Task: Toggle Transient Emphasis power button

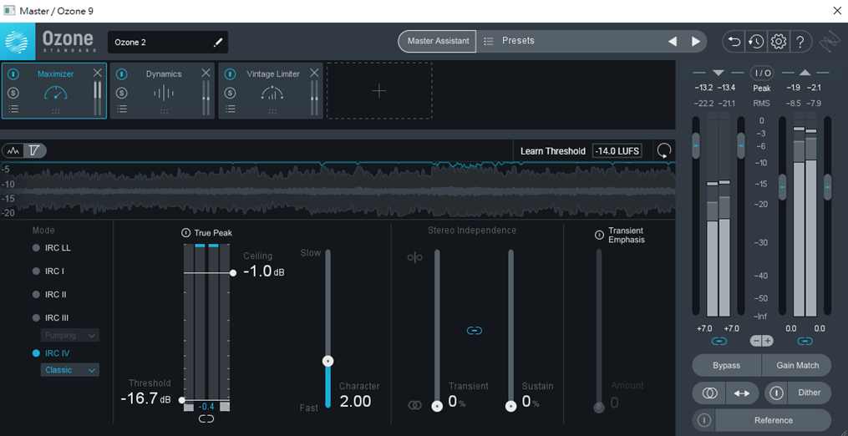Action: coord(599,235)
